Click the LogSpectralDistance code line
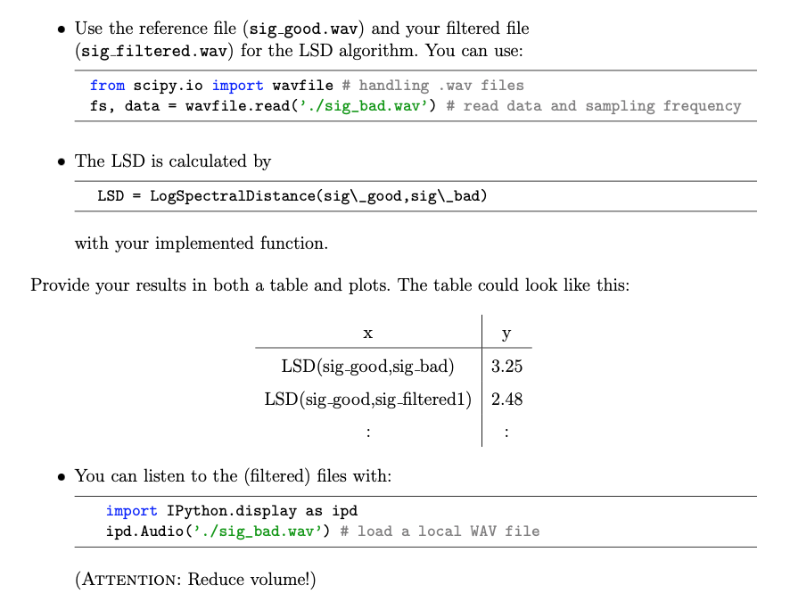790x610 pixels. click(x=292, y=195)
